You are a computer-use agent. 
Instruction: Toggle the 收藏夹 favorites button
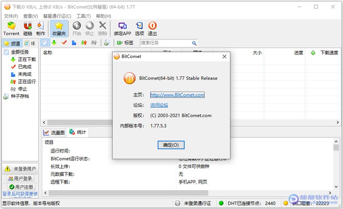click(x=59, y=29)
